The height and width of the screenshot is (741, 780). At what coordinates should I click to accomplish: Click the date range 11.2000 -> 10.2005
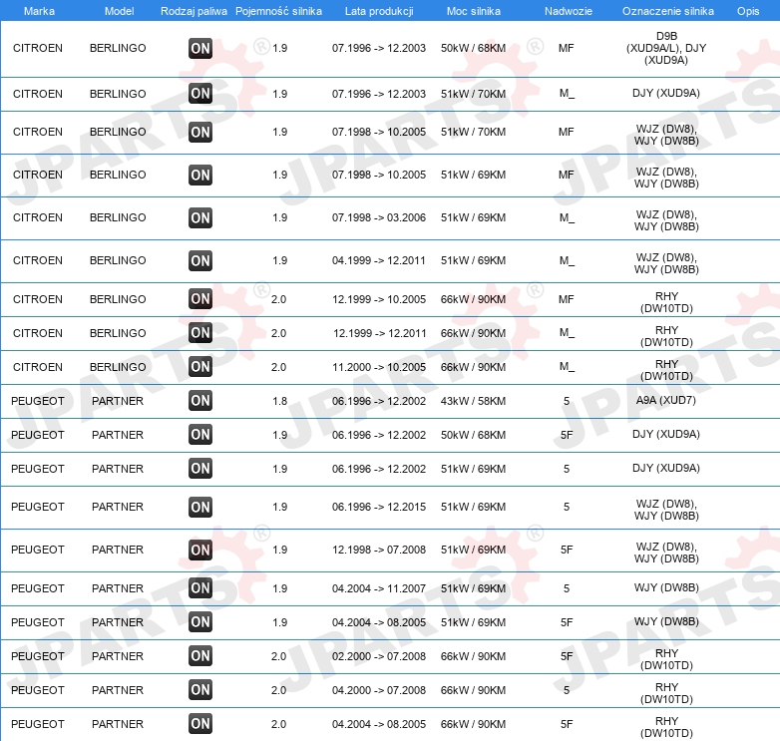(379, 367)
